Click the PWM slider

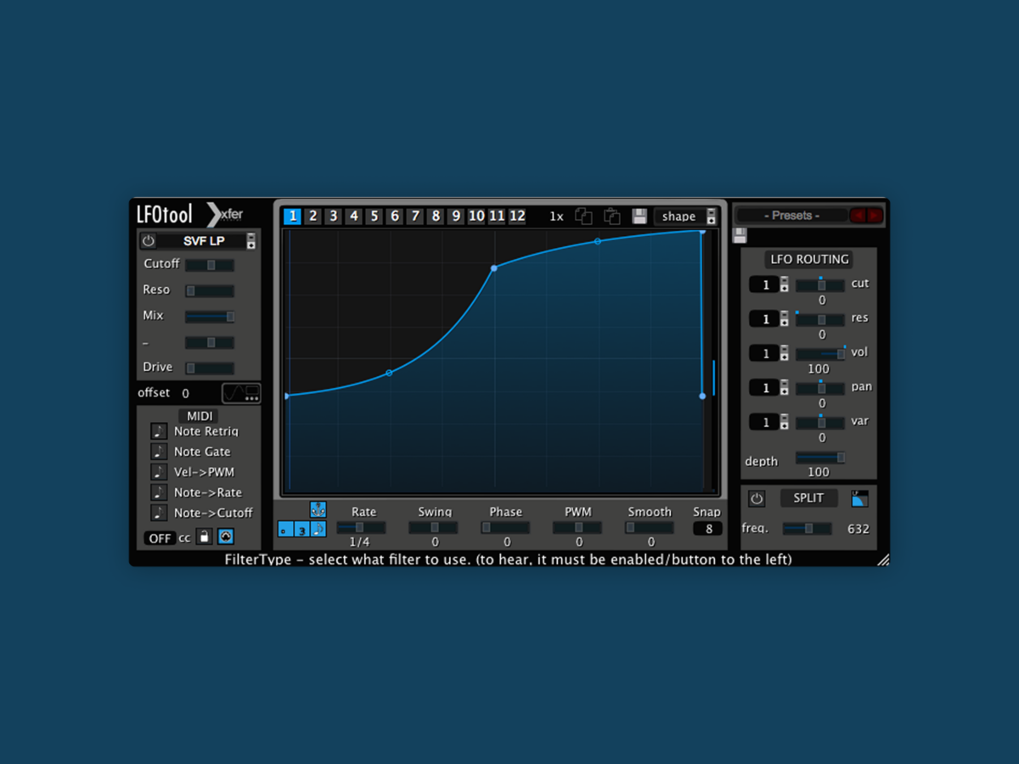tap(577, 527)
